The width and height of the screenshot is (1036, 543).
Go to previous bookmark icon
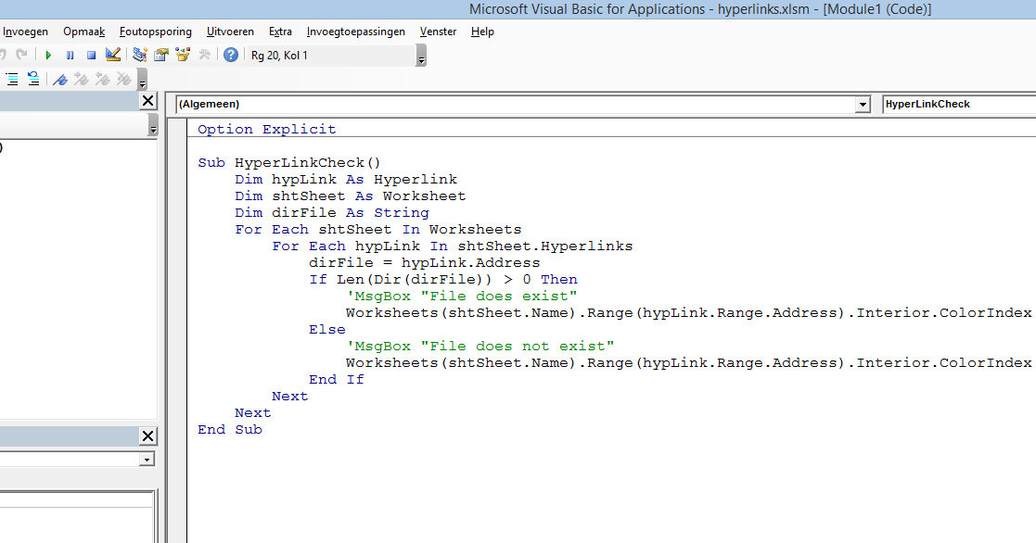coord(102,80)
